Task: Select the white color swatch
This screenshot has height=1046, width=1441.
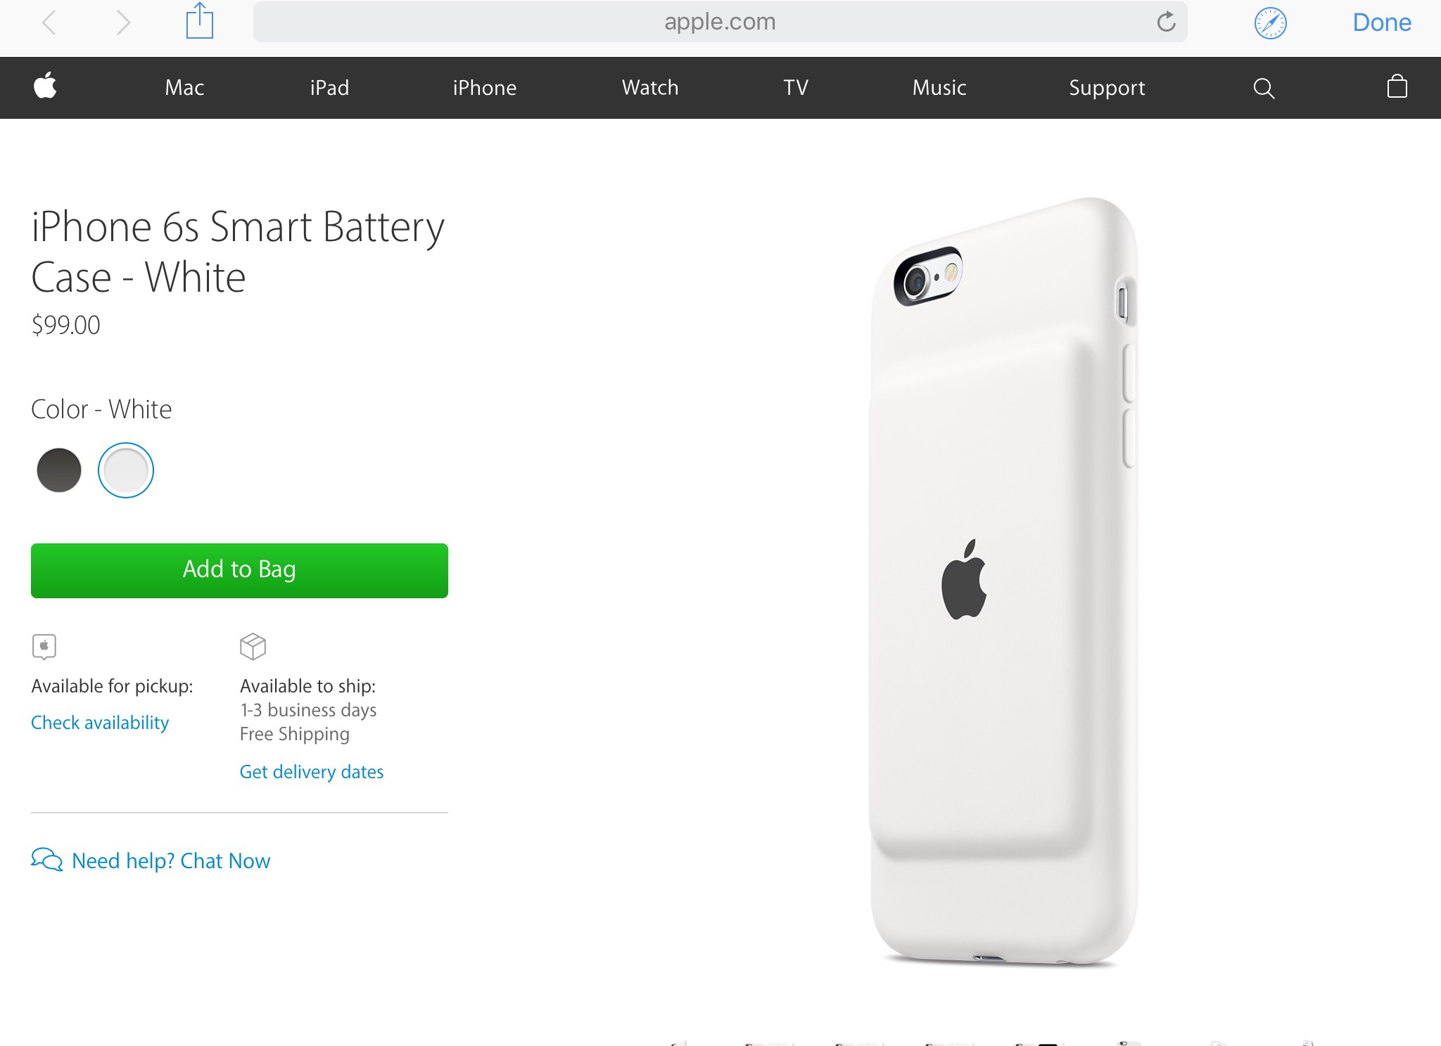Action: [x=126, y=470]
